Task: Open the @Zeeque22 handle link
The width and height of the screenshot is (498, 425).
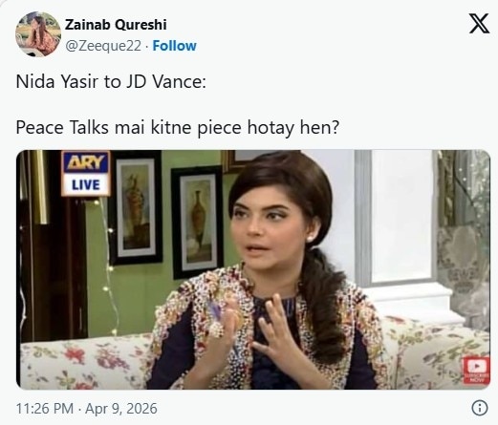Action: [103, 46]
